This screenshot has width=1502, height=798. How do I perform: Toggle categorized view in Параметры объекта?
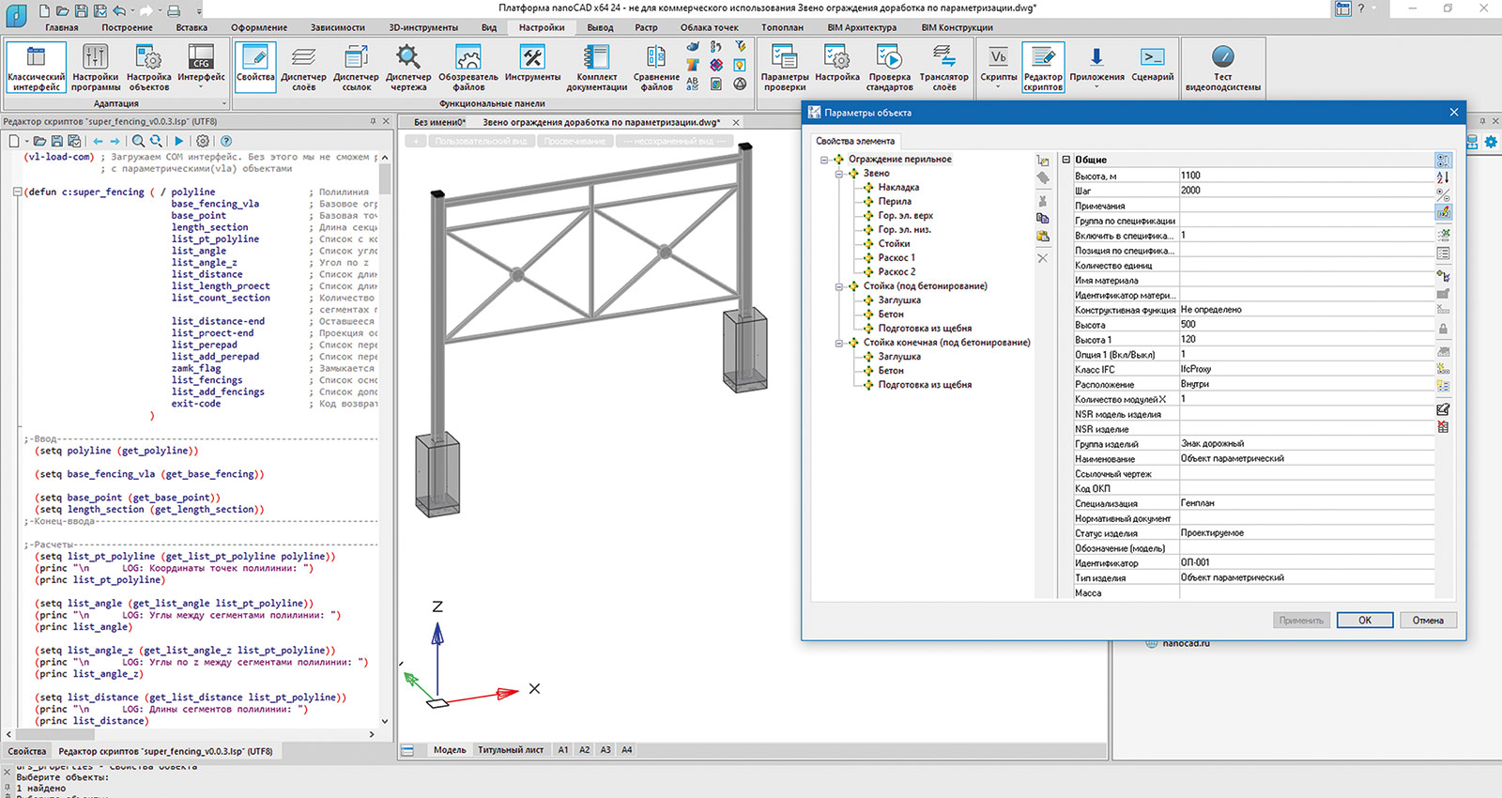point(1443,161)
